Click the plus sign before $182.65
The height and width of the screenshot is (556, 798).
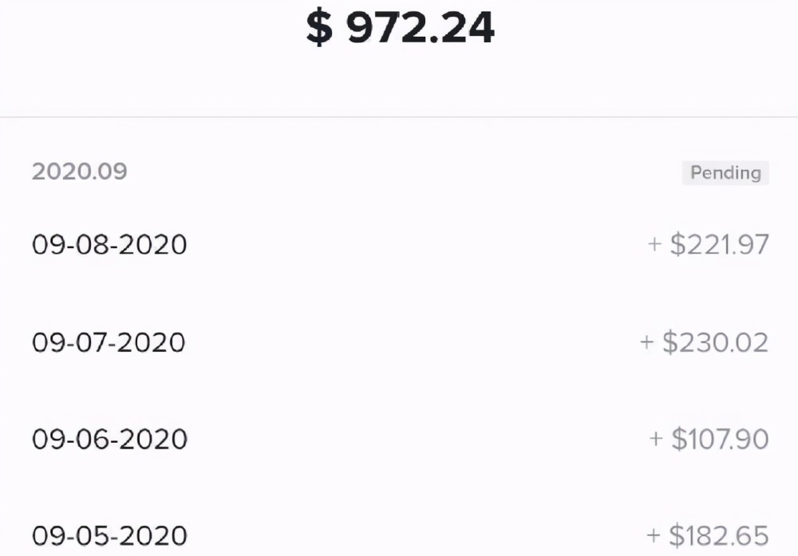point(654,535)
